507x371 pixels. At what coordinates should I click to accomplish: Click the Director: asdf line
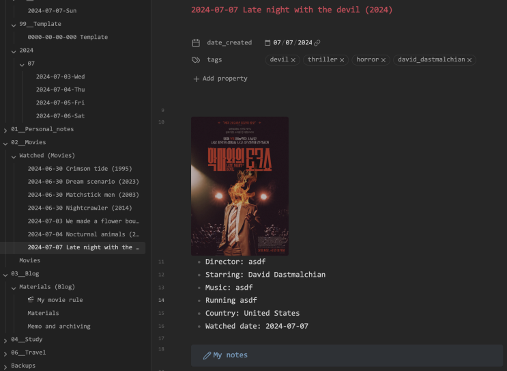point(235,262)
